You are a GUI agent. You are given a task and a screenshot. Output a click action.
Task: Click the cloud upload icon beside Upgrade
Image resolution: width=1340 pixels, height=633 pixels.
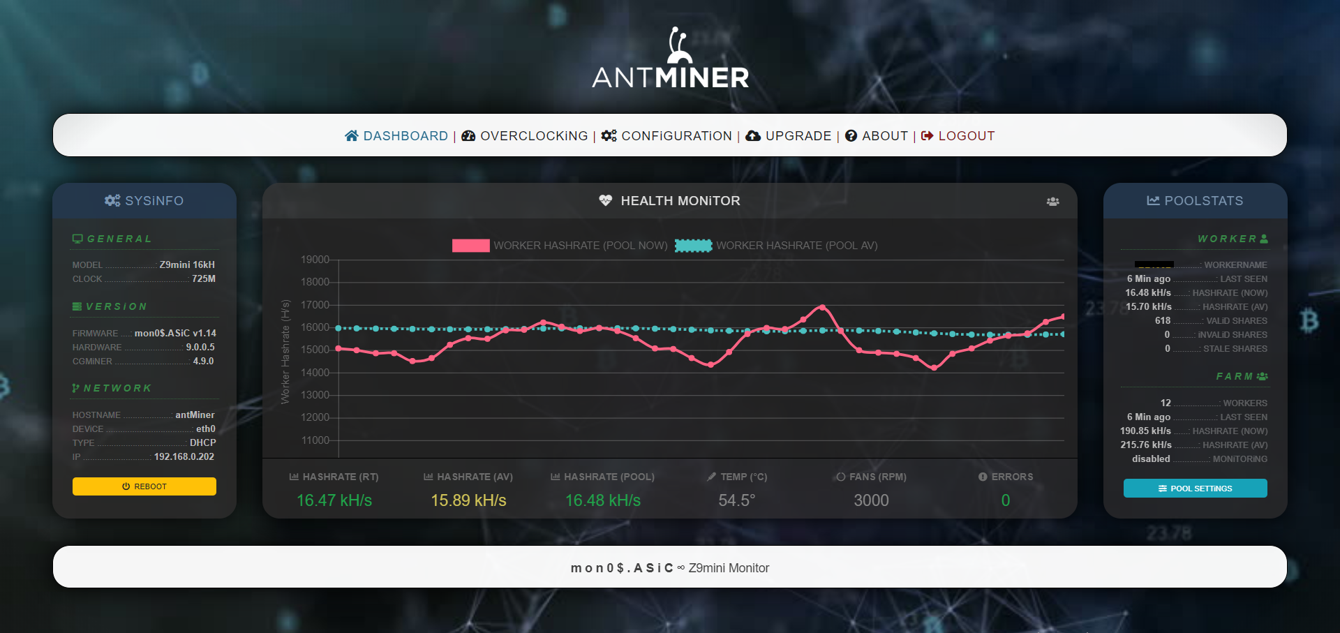pyautogui.click(x=753, y=135)
